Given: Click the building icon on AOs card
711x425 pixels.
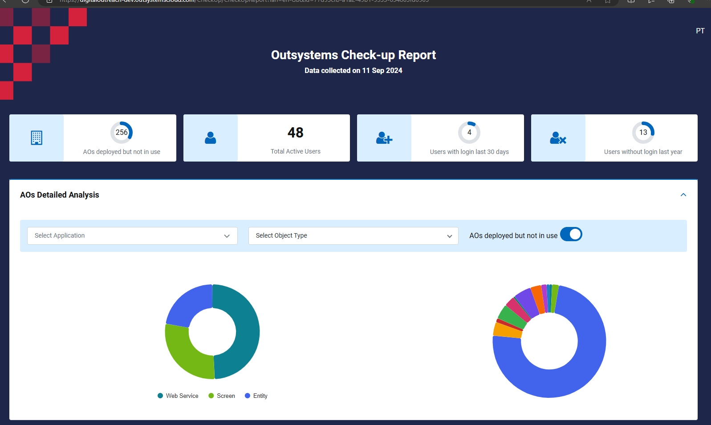Looking at the screenshot, I should [x=37, y=138].
